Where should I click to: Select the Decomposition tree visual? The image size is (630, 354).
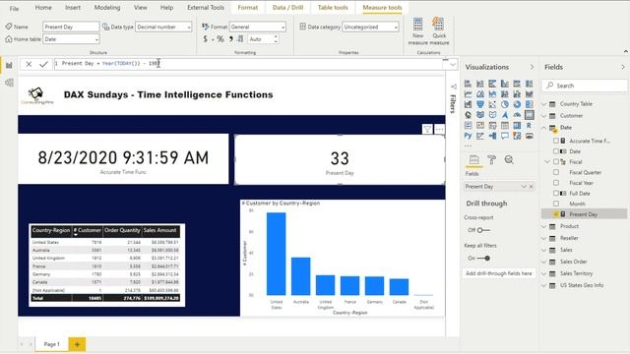click(492, 136)
